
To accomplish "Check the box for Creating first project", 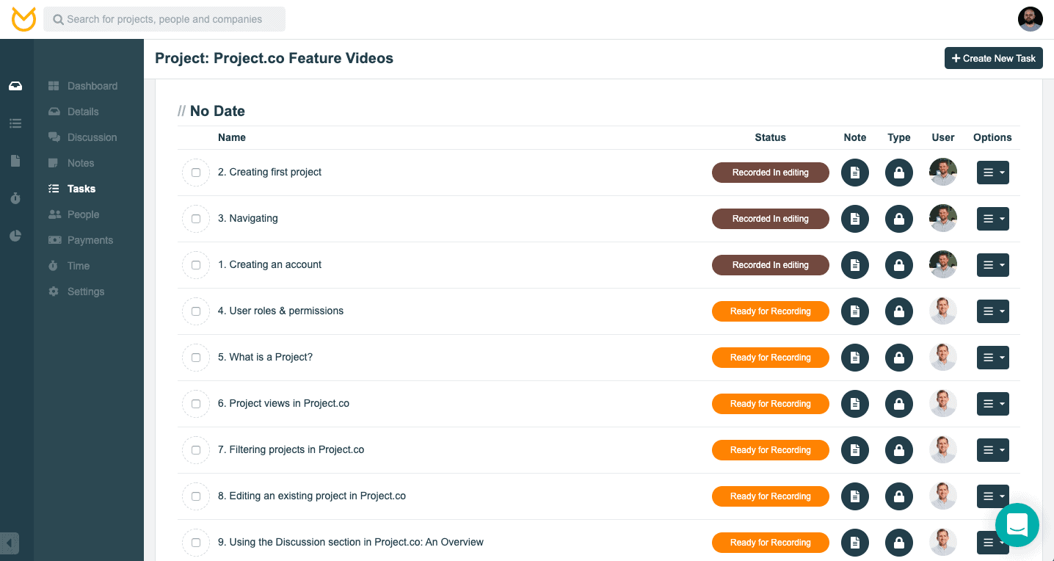I will [196, 173].
